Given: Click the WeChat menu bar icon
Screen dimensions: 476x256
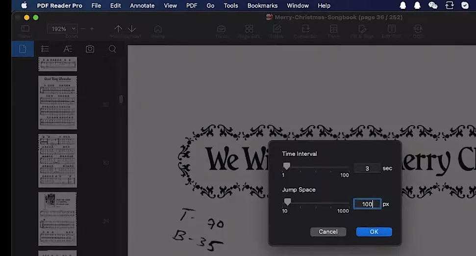Looking at the screenshot, I should coord(432,5).
